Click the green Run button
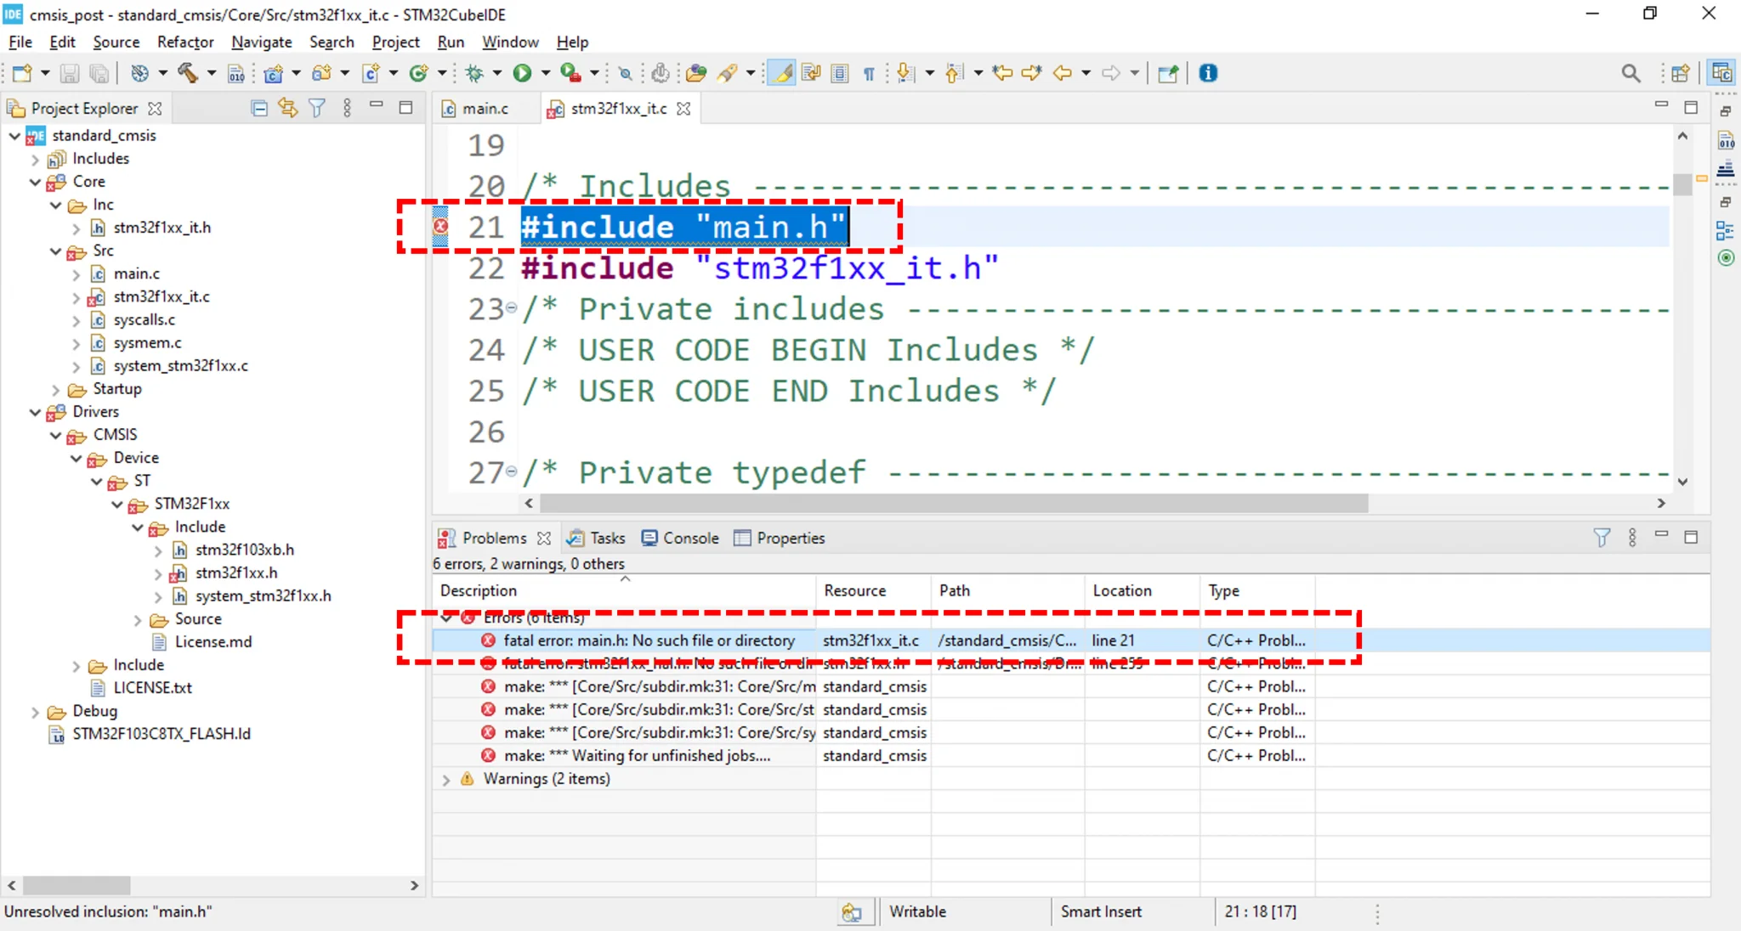 point(522,73)
